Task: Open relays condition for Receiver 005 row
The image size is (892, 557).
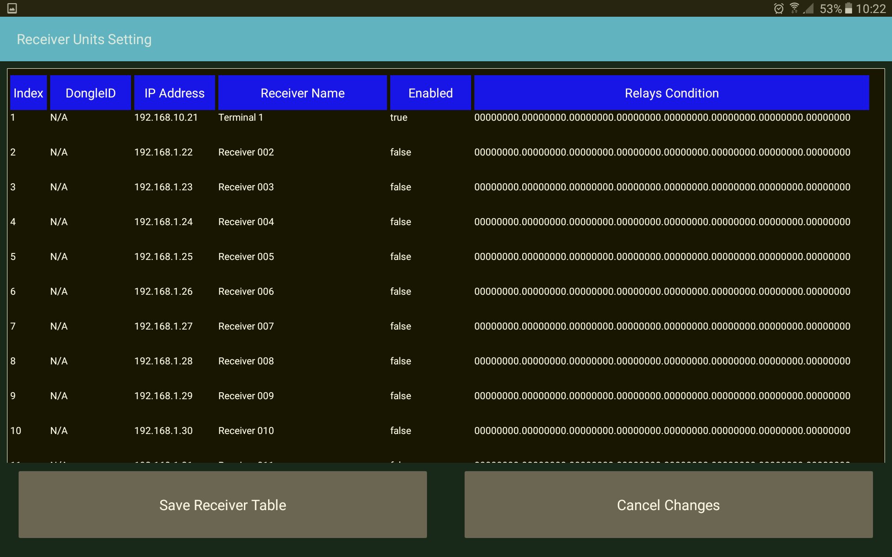Action: [x=662, y=257]
